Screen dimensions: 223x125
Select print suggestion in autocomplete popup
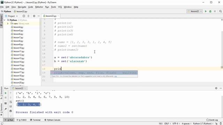(x=94, y=73)
